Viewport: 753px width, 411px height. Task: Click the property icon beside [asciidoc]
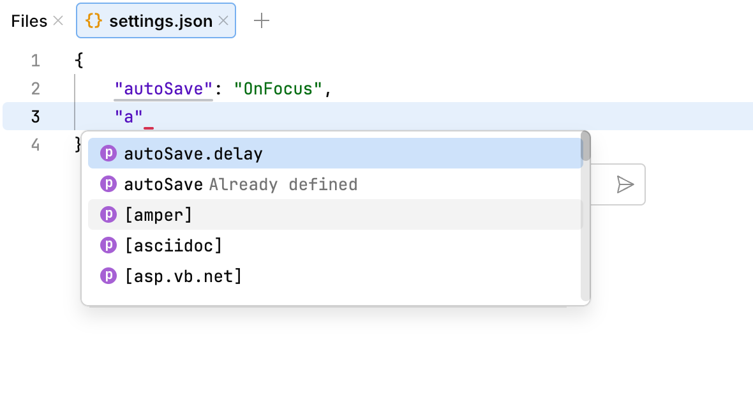tap(108, 245)
